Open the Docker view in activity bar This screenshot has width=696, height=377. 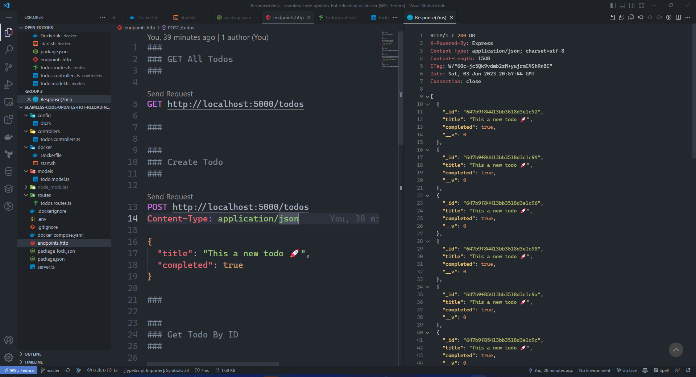(x=9, y=137)
